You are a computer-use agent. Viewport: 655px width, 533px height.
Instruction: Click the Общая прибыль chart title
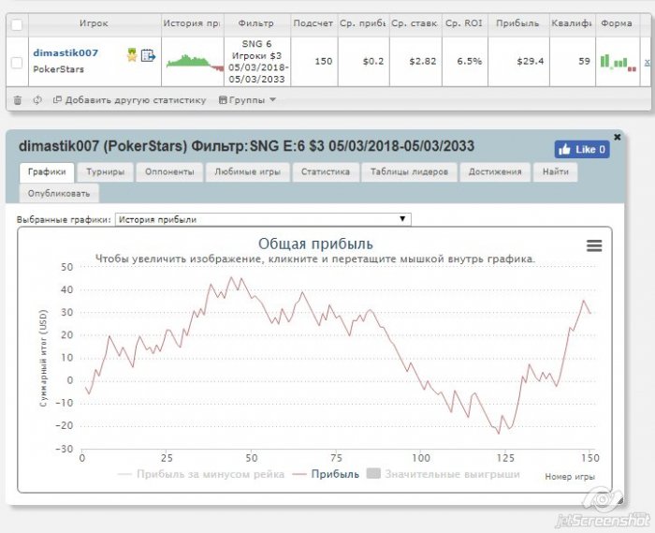pos(315,244)
